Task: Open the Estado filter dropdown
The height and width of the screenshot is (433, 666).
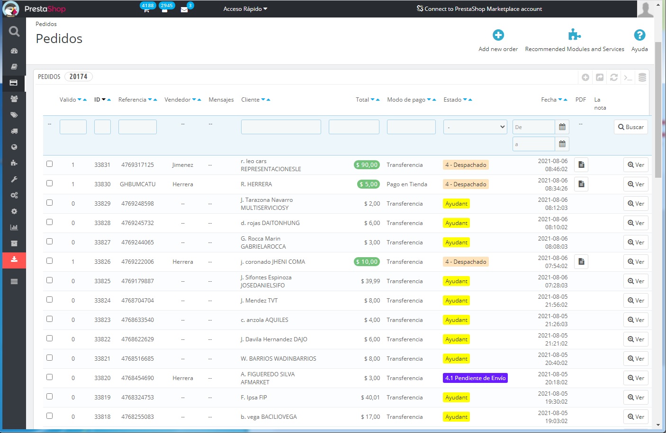Action: pos(475,127)
